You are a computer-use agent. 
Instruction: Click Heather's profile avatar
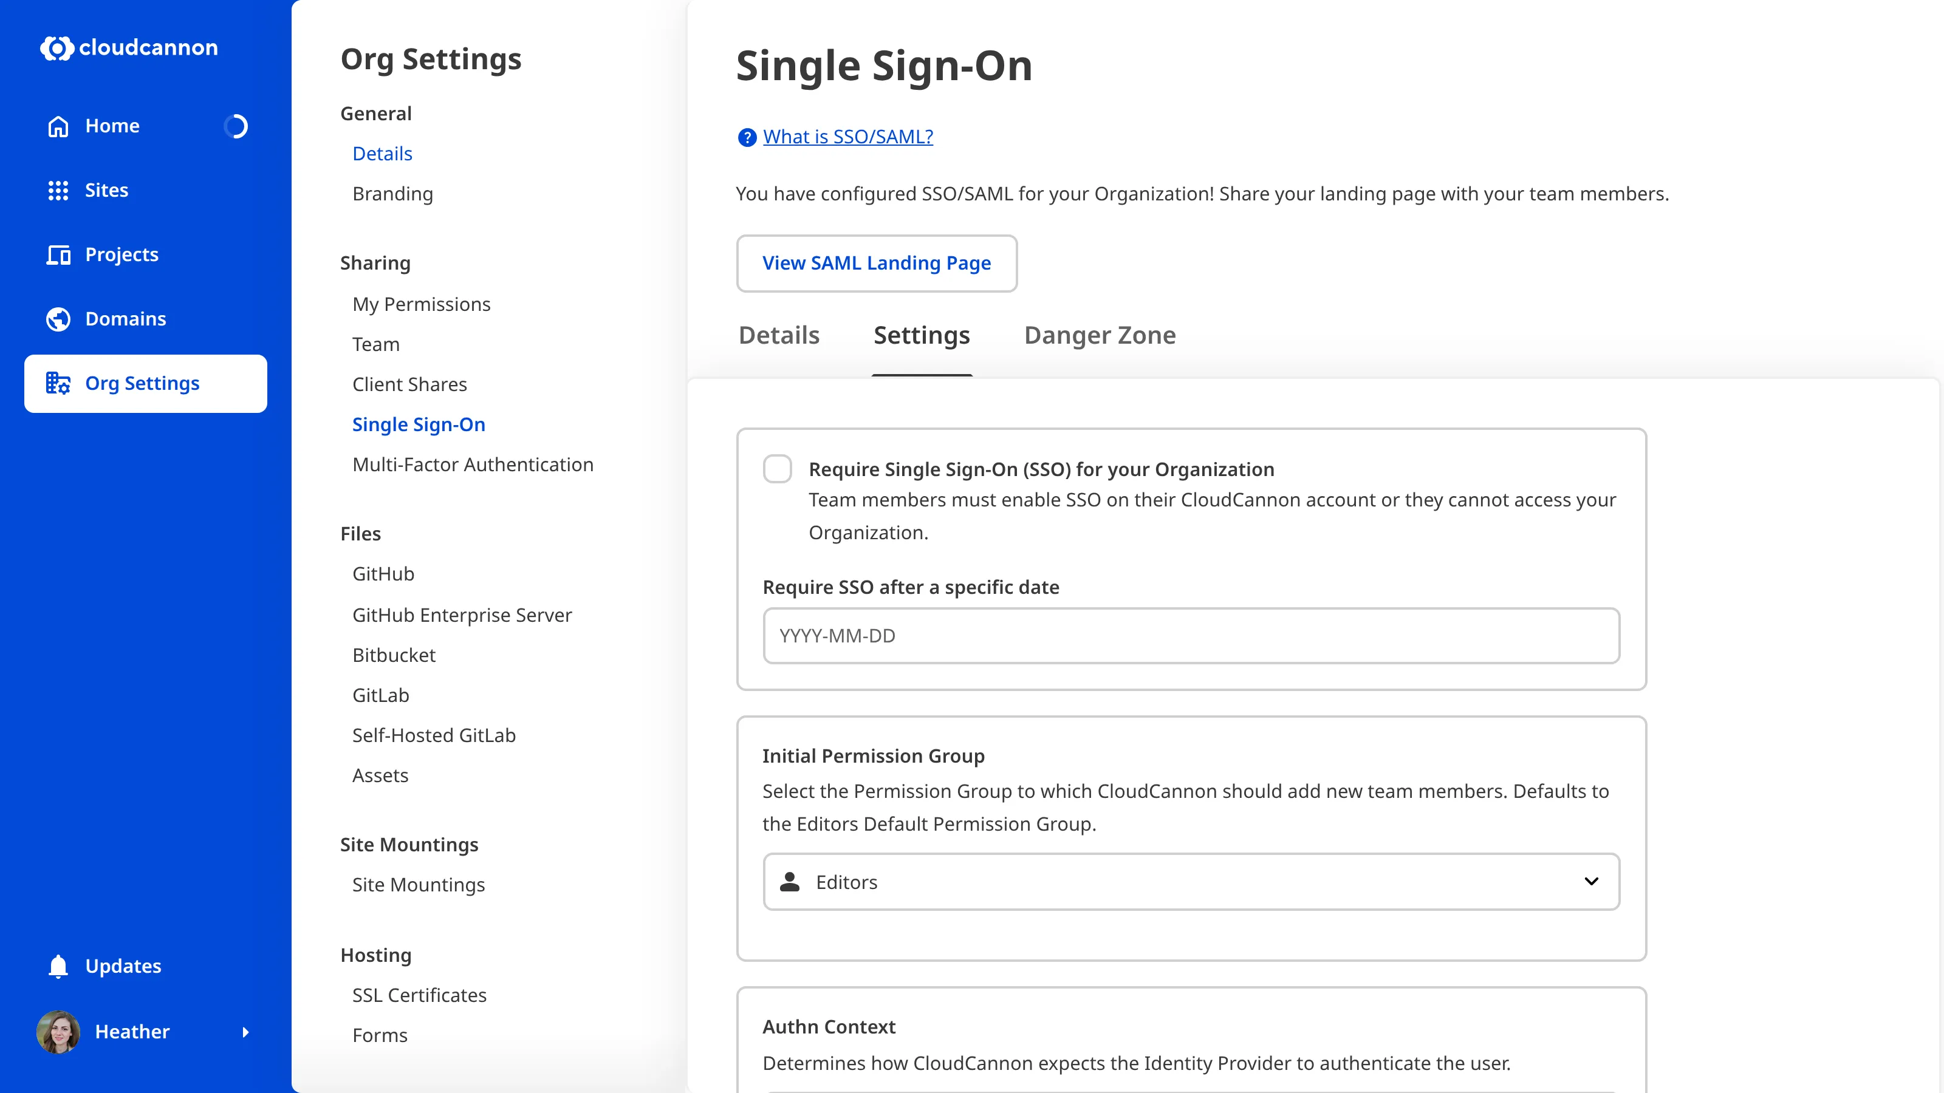tap(58, 1032)
